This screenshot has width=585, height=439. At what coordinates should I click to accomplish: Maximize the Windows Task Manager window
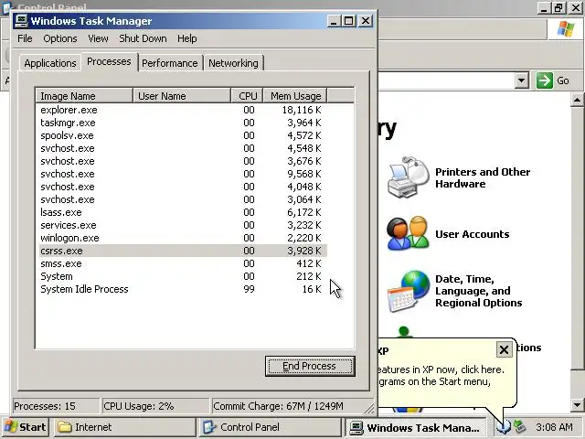[x=348, y=21]
